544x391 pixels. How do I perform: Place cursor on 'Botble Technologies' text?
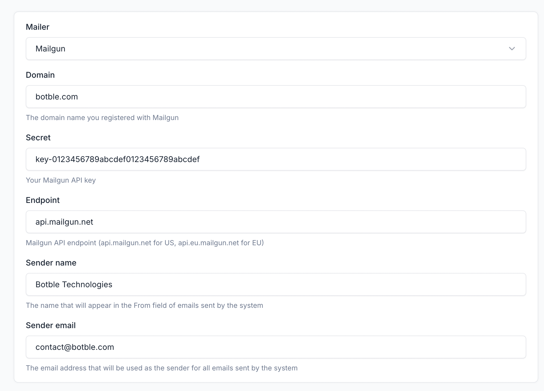click(74, 284)
